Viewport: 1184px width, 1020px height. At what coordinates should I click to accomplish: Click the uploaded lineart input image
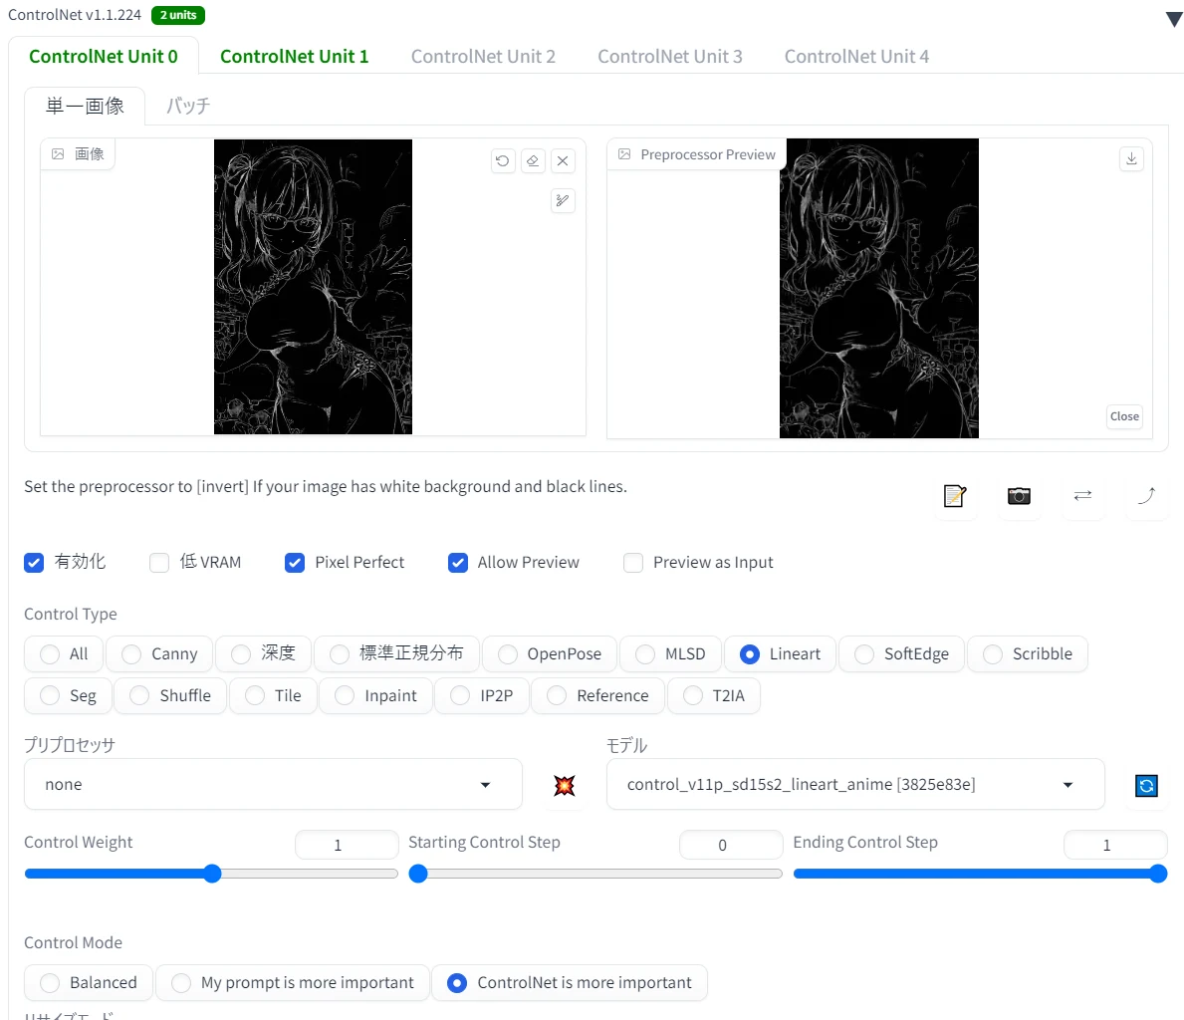click(314, 287)
